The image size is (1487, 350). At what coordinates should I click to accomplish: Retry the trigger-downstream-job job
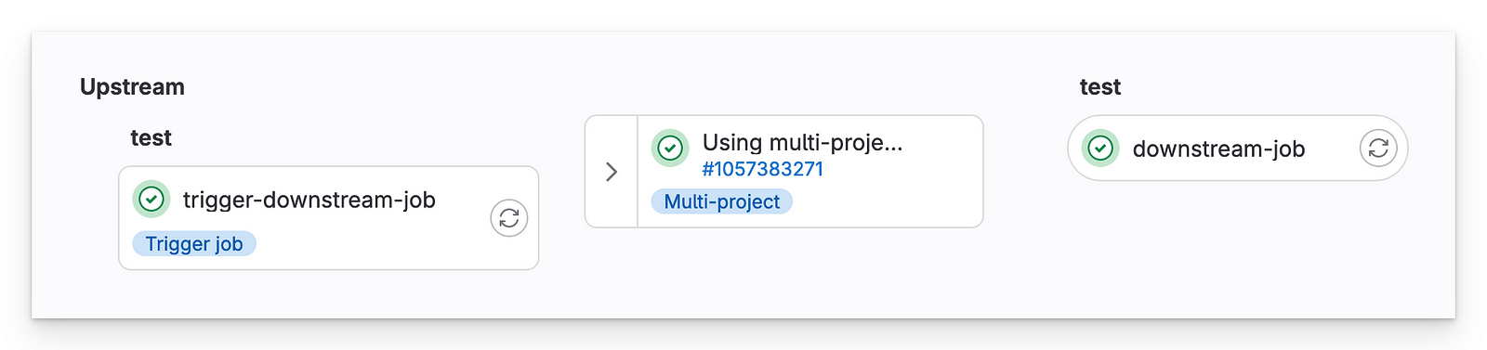click(508, 218)
